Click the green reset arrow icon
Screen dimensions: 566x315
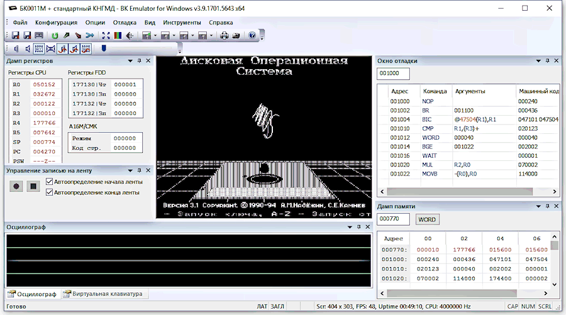click(55, 35)
